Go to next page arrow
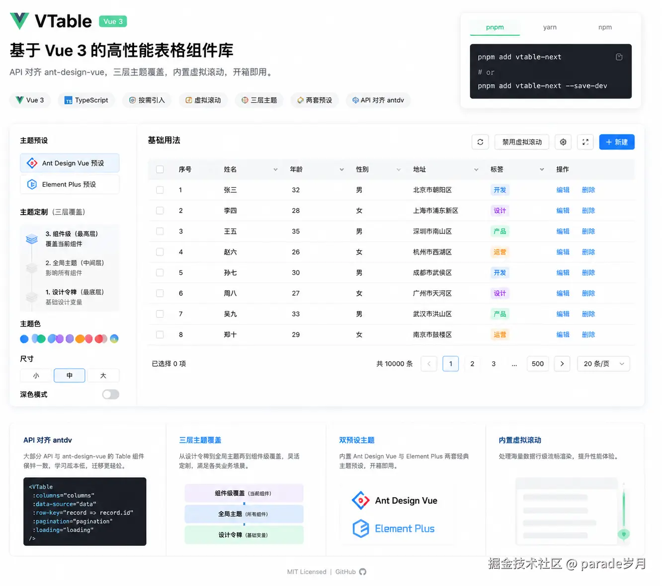Image resolution: width=662 pixels, height=586 pixels. 562,364
